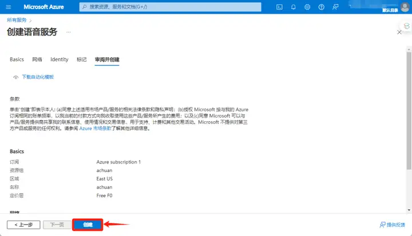Focus the resource search box
The width and height of the screenshot is (412, 236).
click(x=171, y=7)
